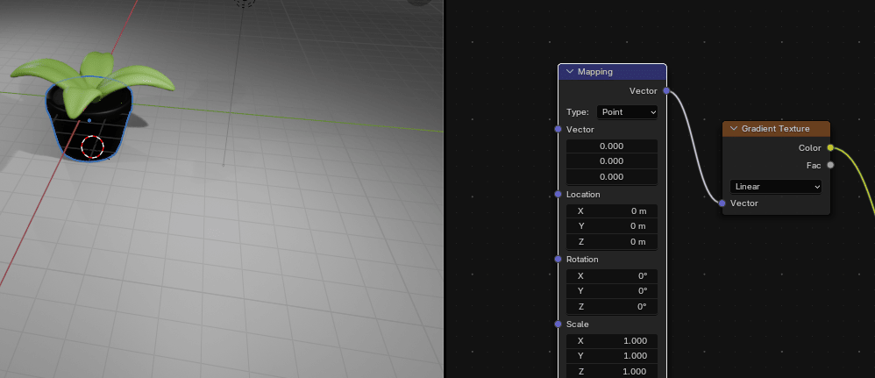875x378 pixels.
Task: Select the Scale Y value field
Action: [612, 356]
